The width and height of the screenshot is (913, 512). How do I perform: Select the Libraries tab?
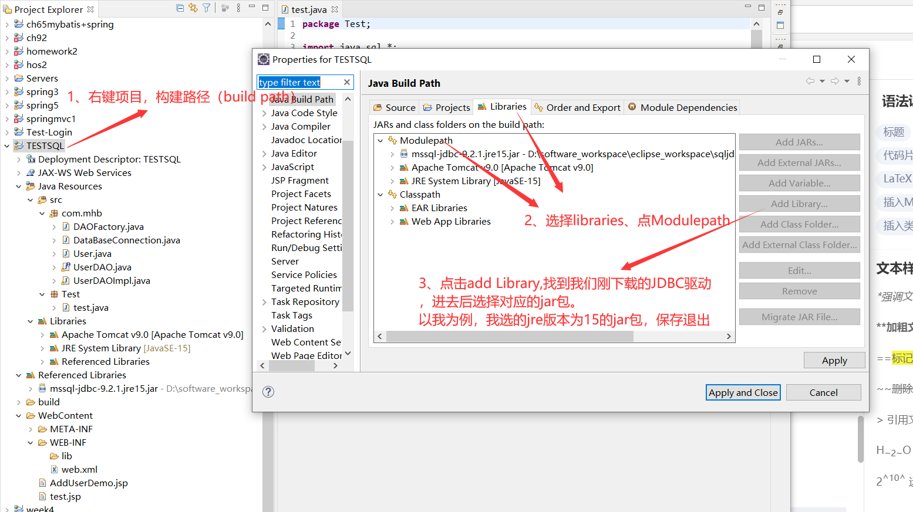[502, 107]
